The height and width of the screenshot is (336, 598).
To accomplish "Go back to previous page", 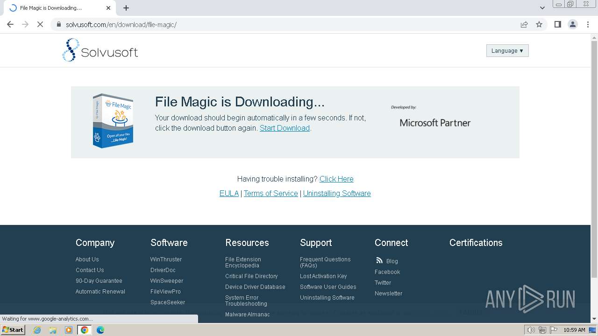I will (10, 25).
